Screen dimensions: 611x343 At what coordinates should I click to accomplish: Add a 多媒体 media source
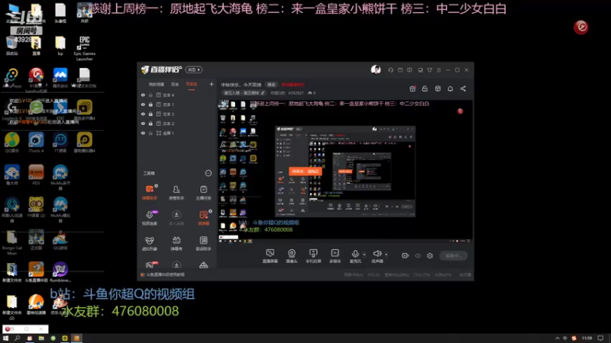pos(335,256)
